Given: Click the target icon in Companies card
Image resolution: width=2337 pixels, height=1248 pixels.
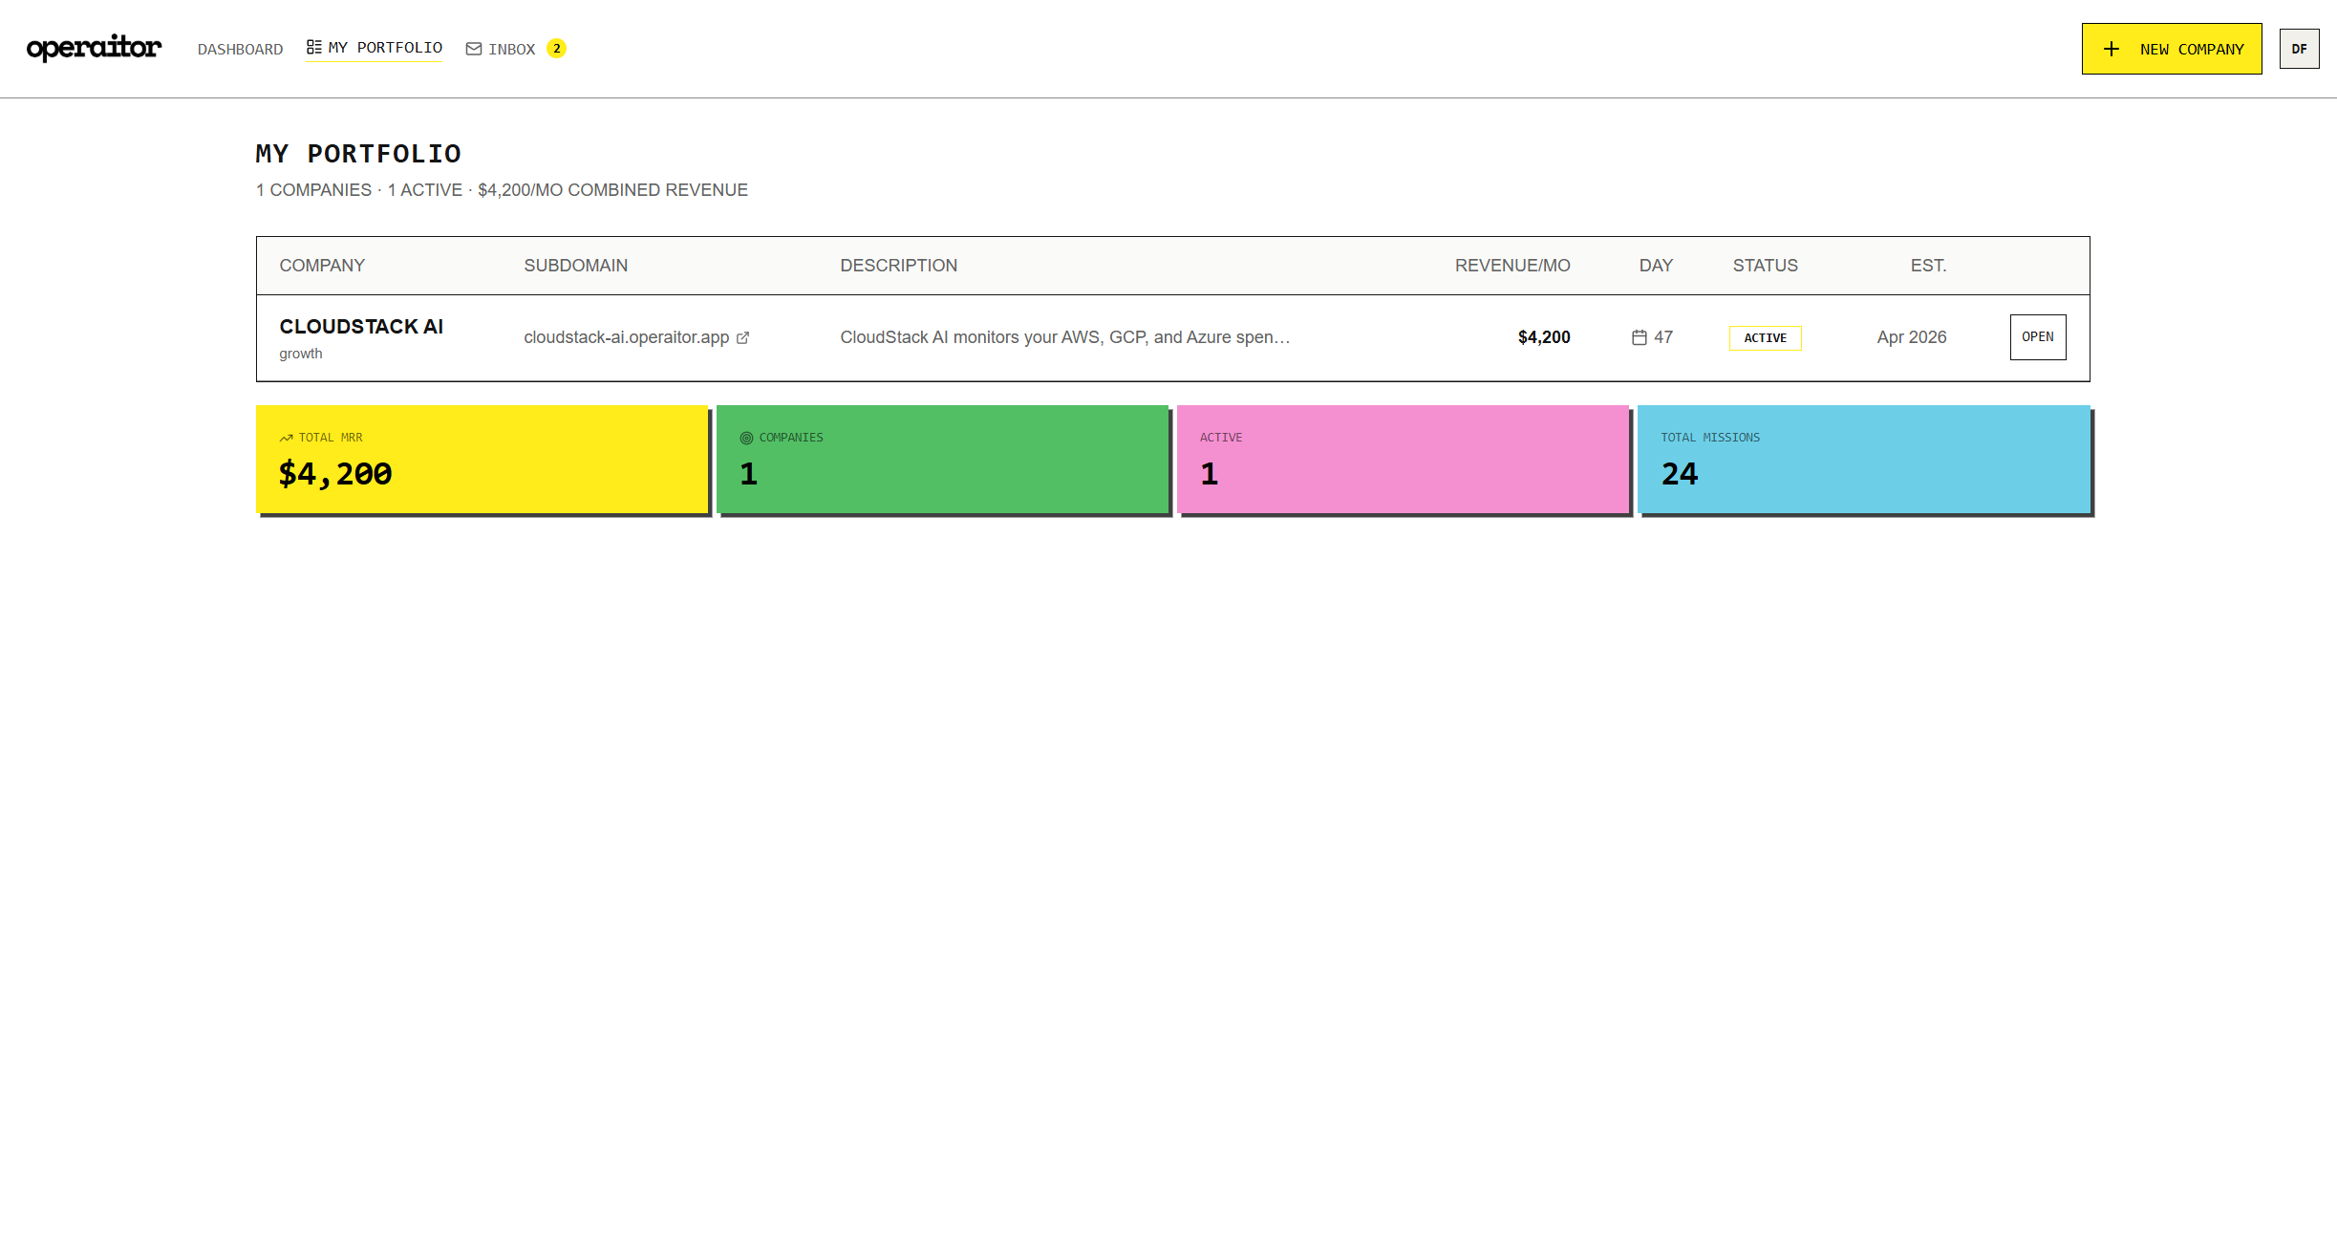Looking at the screenshot, I should click(x=746, y=438).
